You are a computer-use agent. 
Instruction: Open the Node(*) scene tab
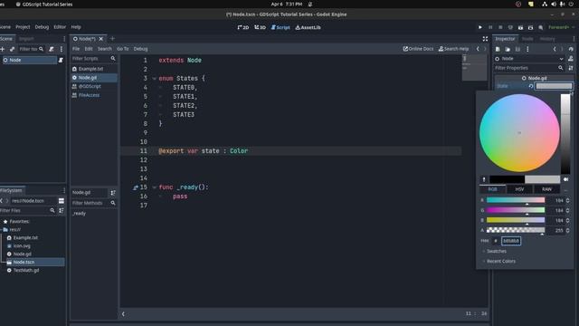click(x=88, y=39)
